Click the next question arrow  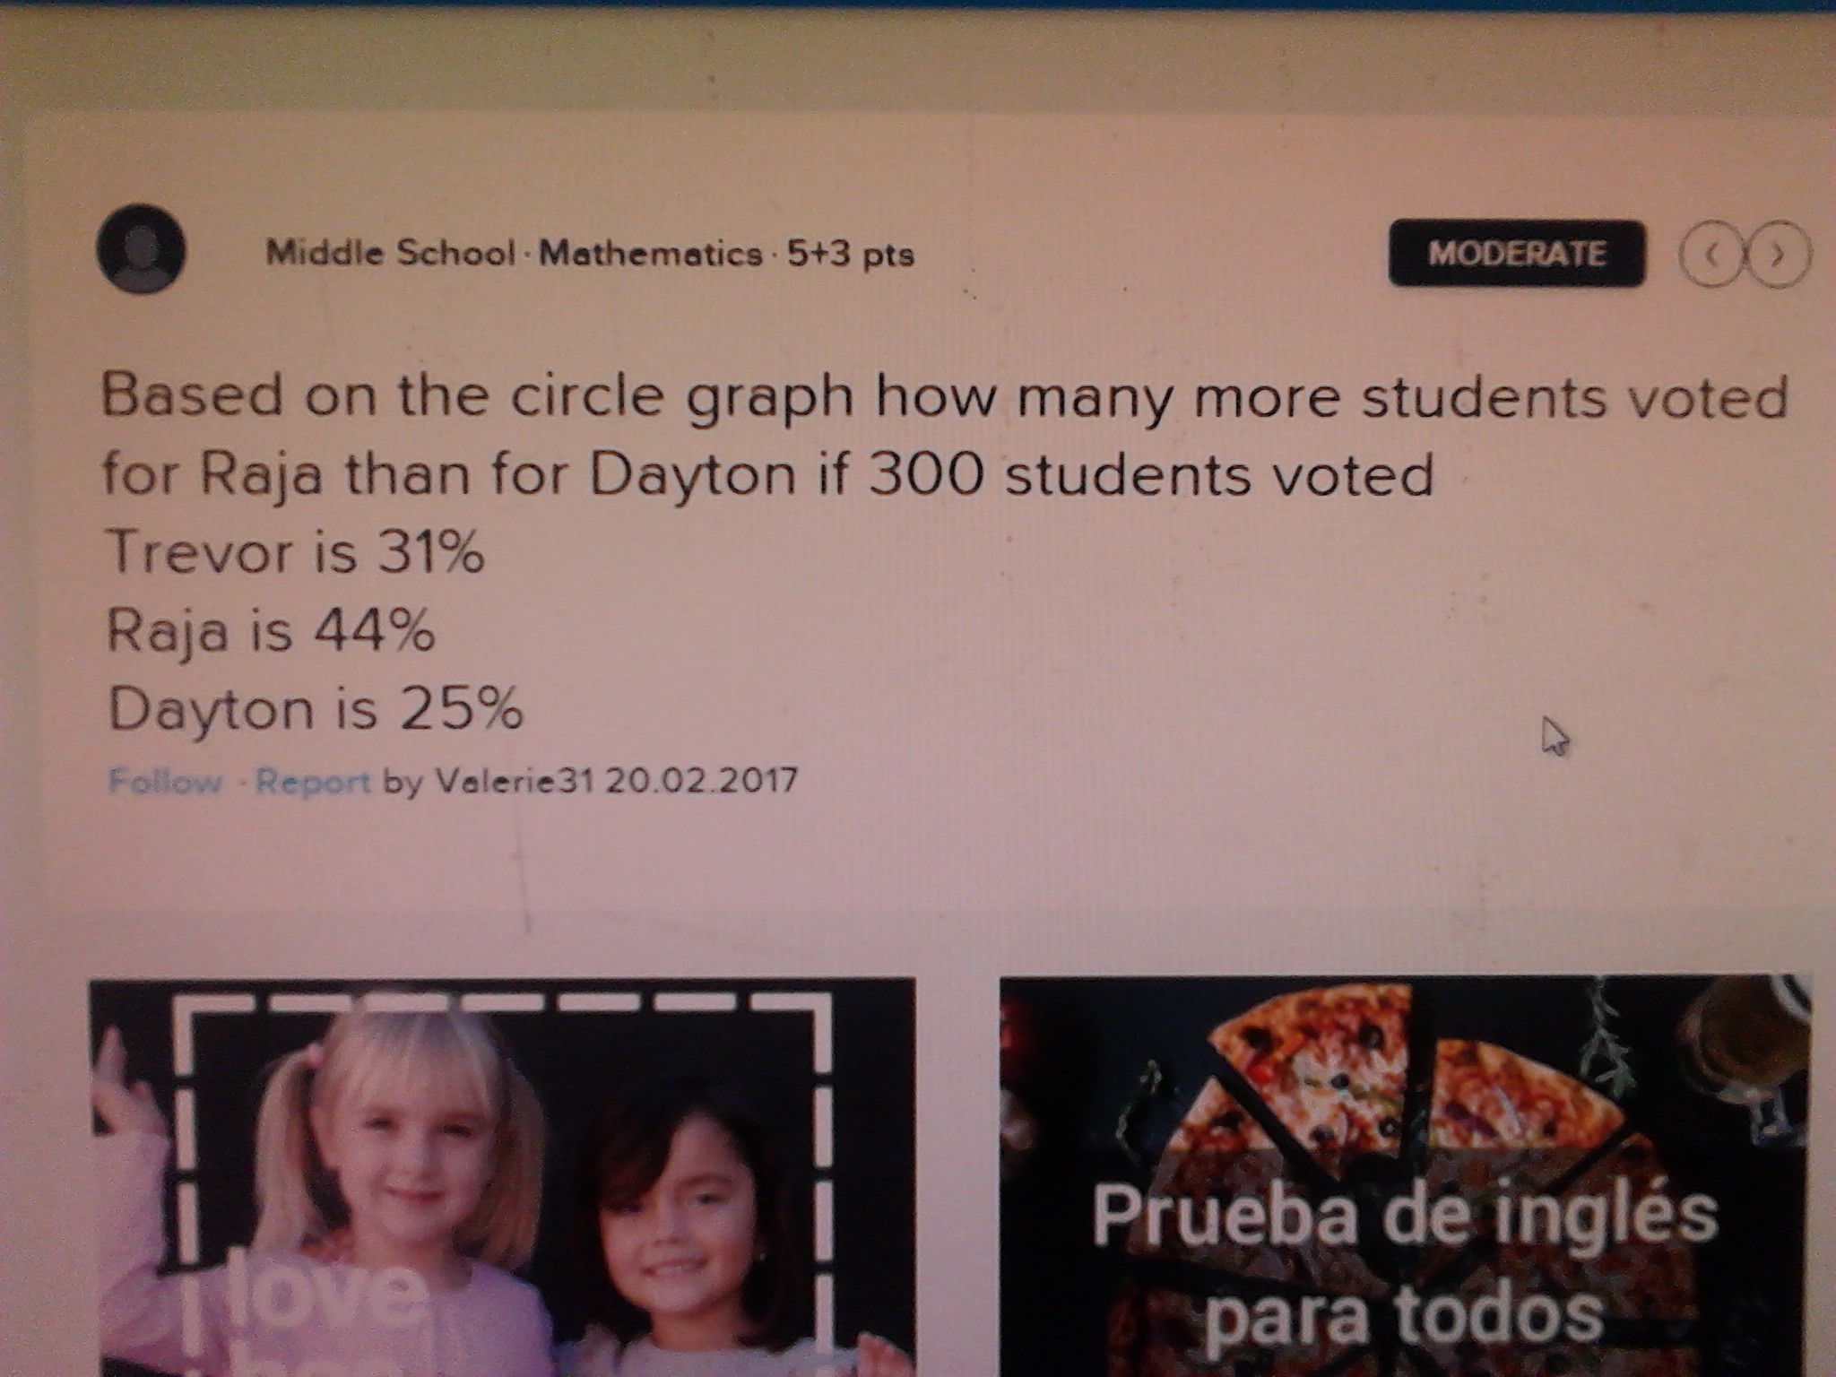[1779, 255]
